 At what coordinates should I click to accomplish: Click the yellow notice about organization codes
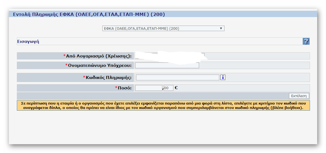click(163, 105)
